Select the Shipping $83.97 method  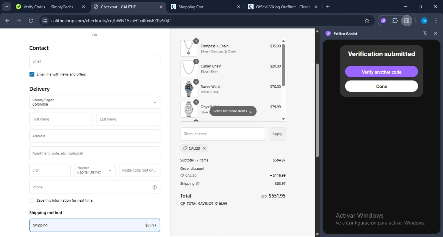(x=95, y=225)
